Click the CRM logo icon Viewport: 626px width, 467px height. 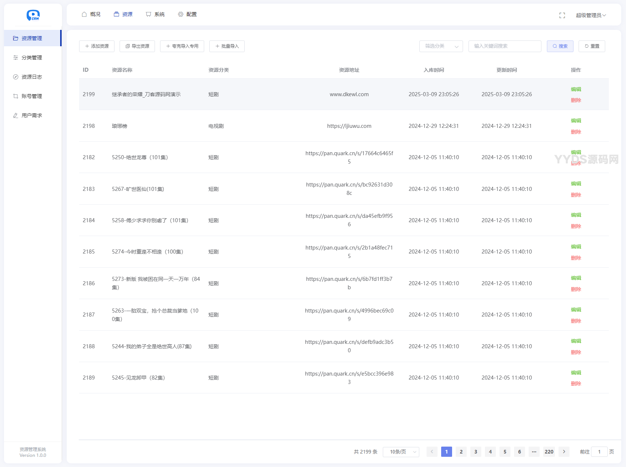[33, 15]
